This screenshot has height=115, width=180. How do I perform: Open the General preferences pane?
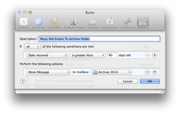(23, 23)
